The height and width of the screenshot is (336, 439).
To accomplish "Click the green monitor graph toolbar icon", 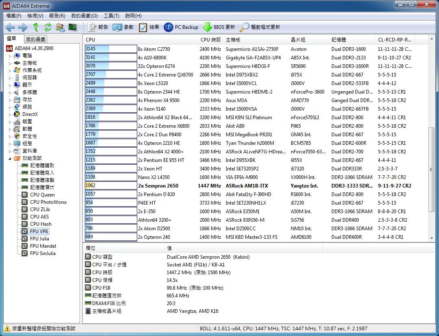I will [x=73, y=27].
